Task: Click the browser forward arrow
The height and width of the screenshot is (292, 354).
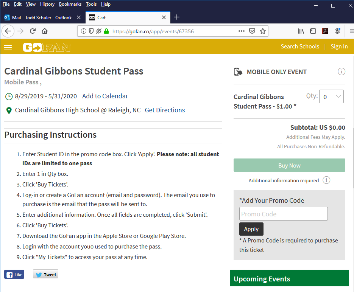Action: point(20,31)
